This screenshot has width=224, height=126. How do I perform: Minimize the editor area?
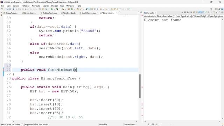point(138,12)
